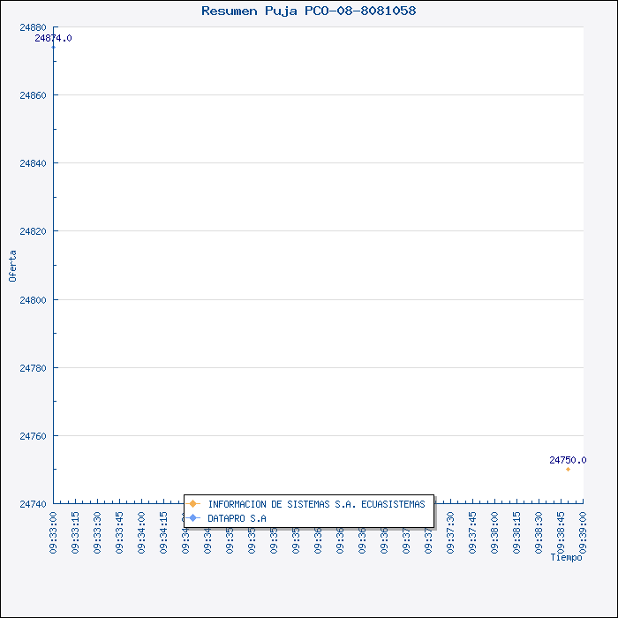Click the Oferta y-axis label
Viewport: 618px width, 618px height.
[x=12, y=266]
